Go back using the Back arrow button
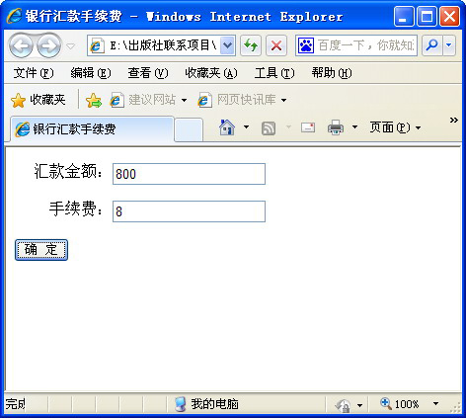The width and height of the screenshot is (466, 418). [21, 45]
